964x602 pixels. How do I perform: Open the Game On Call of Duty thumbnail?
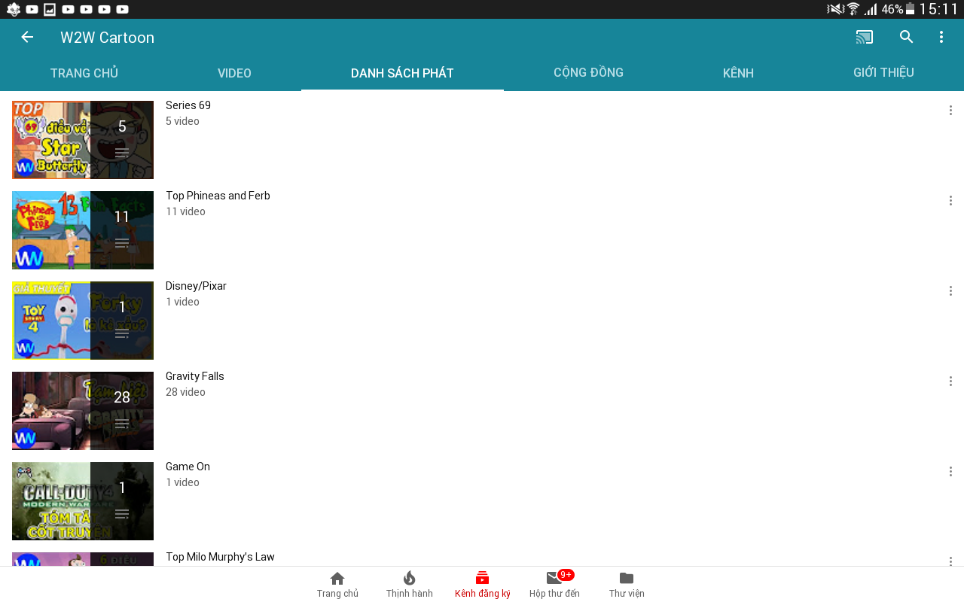click(83, 501)
